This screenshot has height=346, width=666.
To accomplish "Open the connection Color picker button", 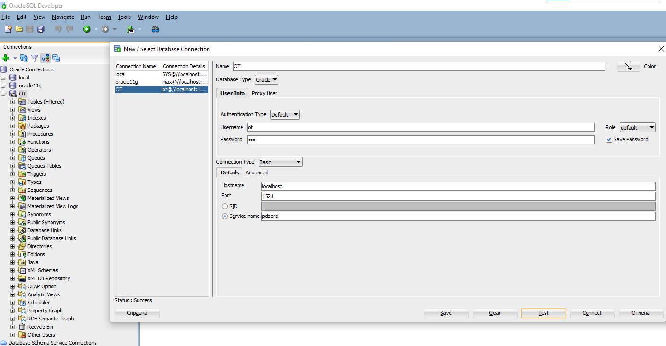I will [629, 67].
